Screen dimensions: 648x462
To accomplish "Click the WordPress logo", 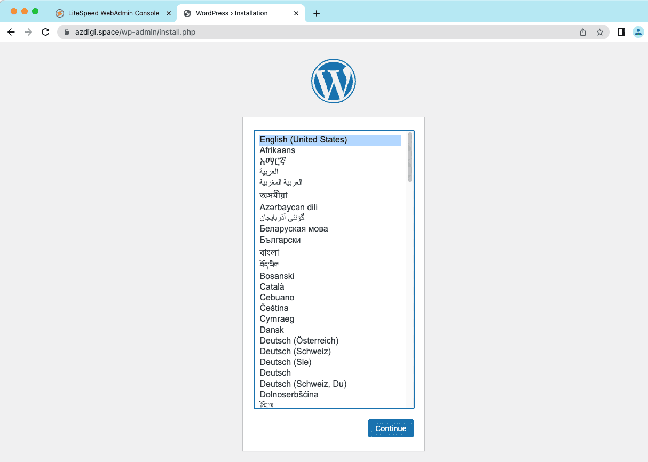I will click(x=333, y=81).
